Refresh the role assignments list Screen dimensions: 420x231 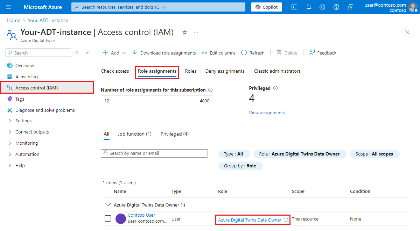pos(253,52)
